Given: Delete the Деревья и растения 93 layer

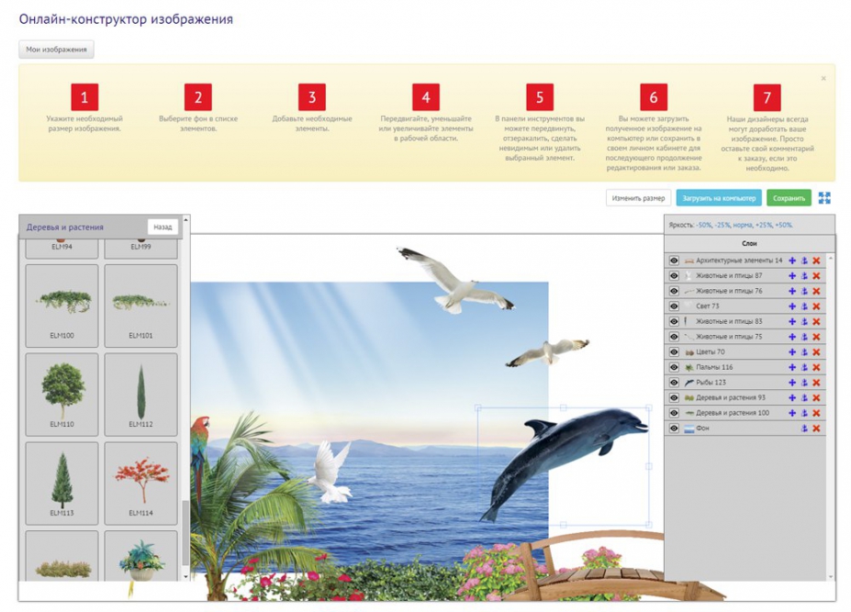Looking at the screenshot, I should tap(816, 397).
